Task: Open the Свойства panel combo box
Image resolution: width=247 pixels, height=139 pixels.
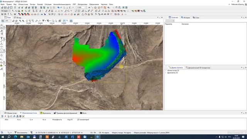Action: click(x=170, y=21)
